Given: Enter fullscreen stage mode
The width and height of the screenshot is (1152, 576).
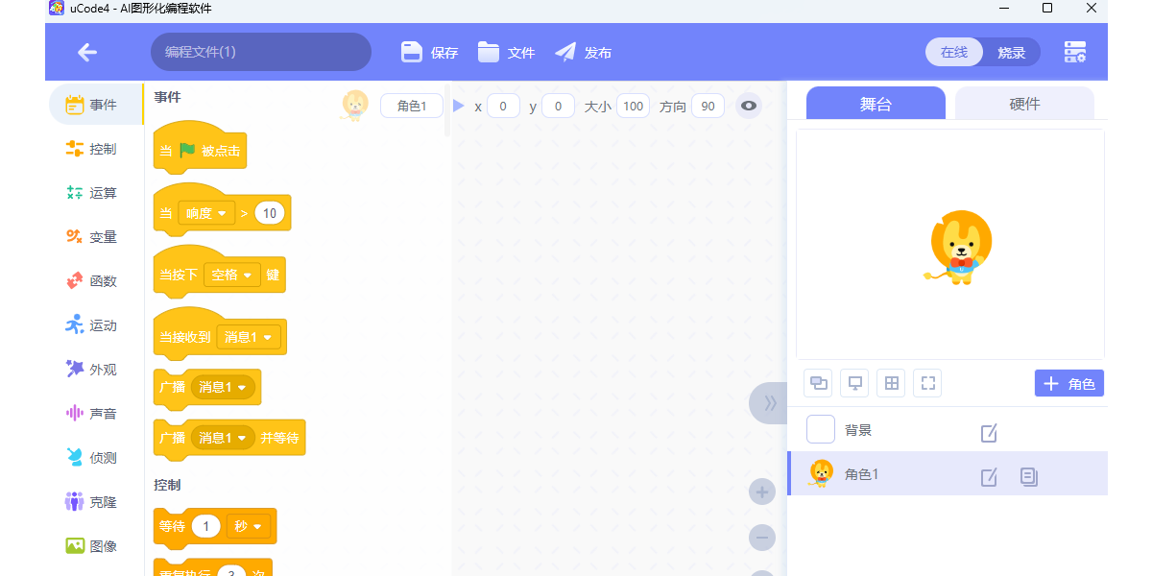Looking at the screenshot, I should click(927, 384).
